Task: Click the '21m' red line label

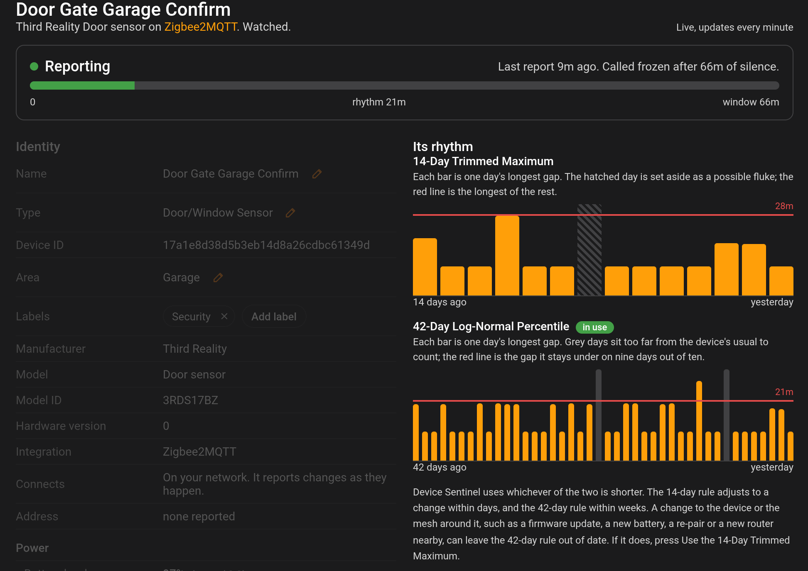Action: tap(784, 392)
